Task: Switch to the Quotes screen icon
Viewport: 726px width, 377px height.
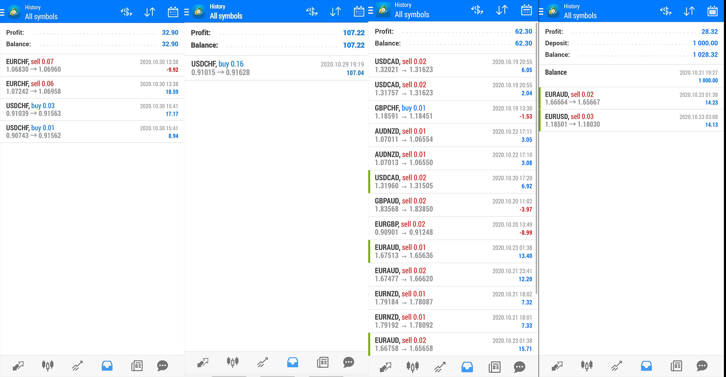Action: tap(18, 366)
